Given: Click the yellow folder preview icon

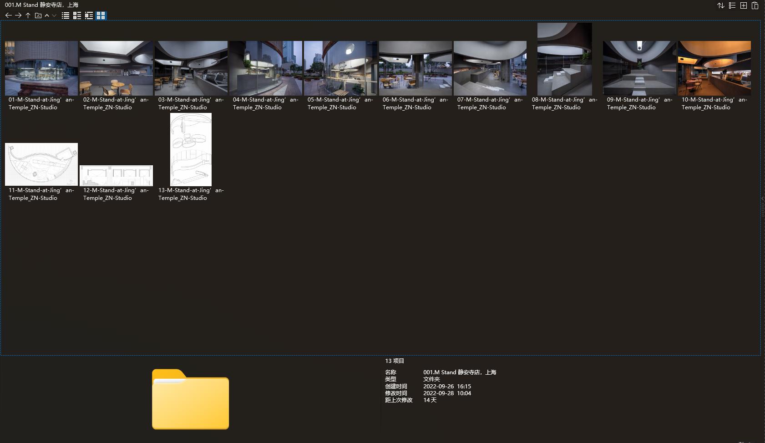Looking at the screenshot, I should point(190,399).
